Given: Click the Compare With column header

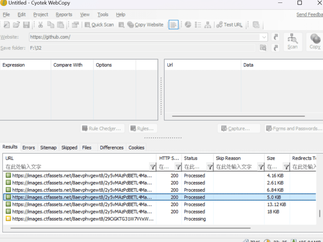Looking at the screenshot, I should pyautogui.click(x=72, y=65).
